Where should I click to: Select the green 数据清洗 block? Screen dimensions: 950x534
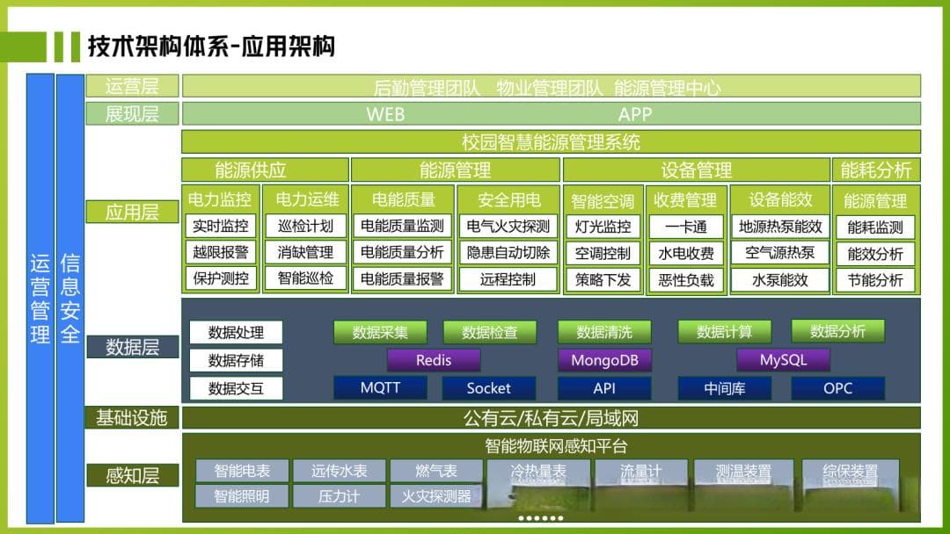pos(604,332)
